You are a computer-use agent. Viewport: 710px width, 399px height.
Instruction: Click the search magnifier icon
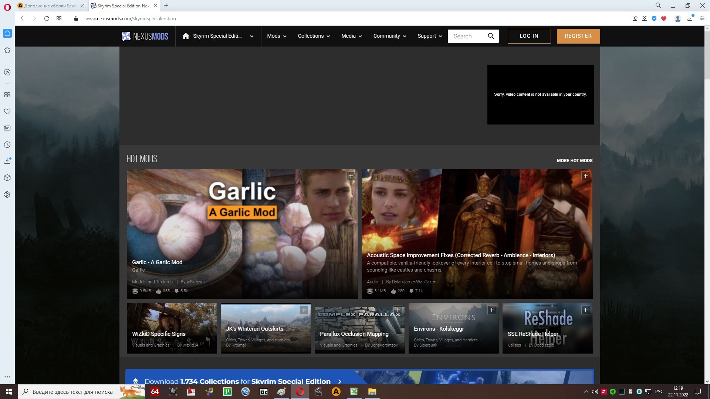(491, 36)
